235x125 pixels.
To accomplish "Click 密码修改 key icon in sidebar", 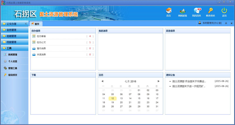I will pos(5,75).
